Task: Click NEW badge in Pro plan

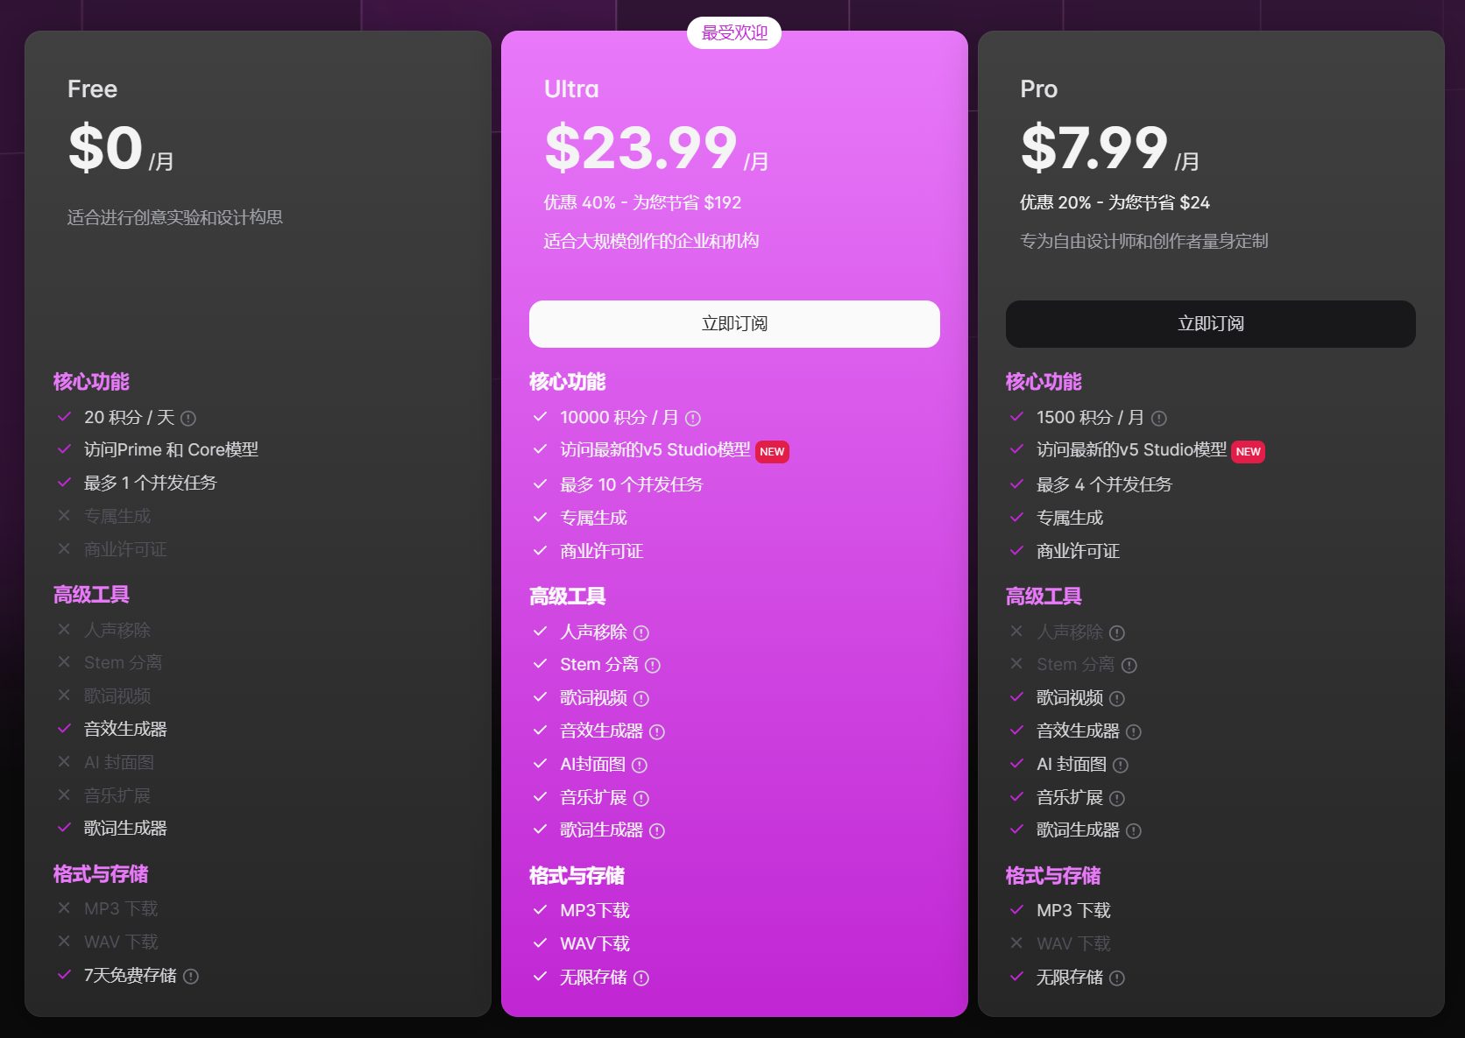Action: pos(1248,452)
